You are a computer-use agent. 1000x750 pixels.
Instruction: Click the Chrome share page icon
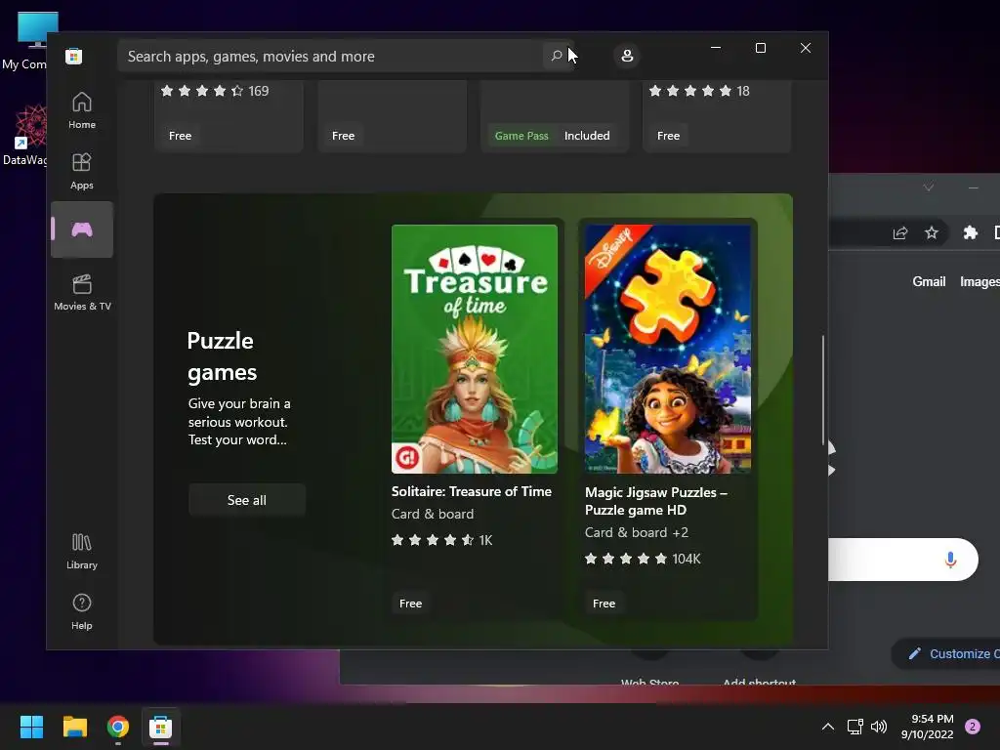coord(900,232)
